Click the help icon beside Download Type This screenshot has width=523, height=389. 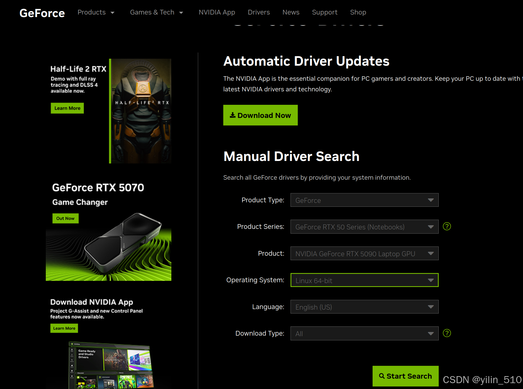(447, 333)
